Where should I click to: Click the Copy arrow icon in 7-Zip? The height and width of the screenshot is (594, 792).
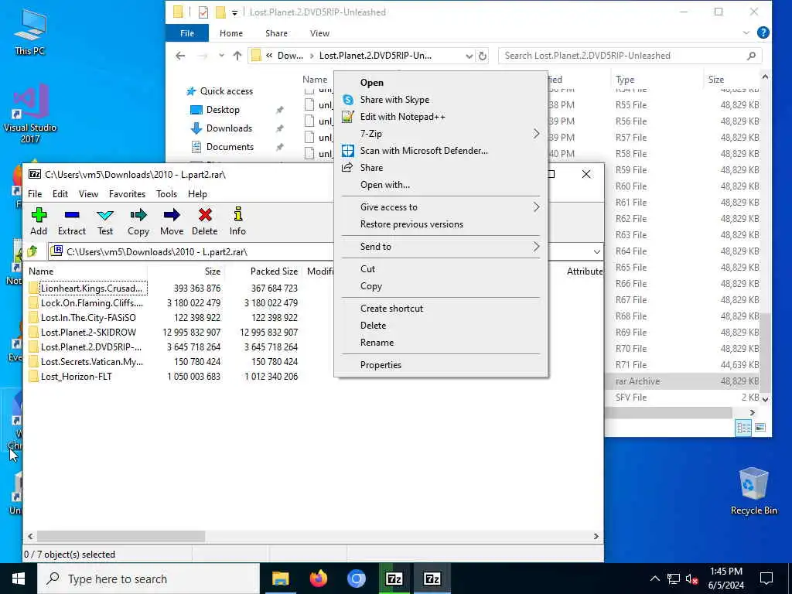click(x=138, y=221)
